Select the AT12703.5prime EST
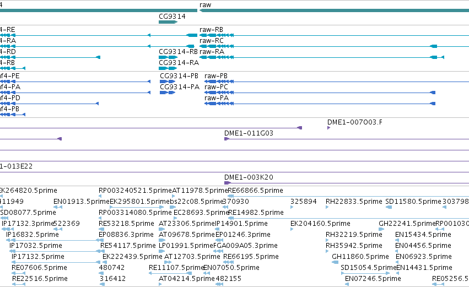The image size is (469, 287). [192, 257]
